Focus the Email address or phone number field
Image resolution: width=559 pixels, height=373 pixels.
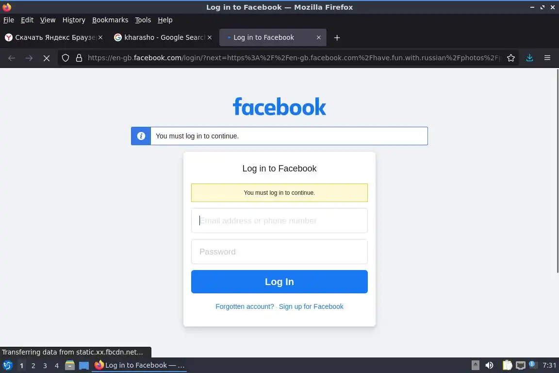pos(279,220)
